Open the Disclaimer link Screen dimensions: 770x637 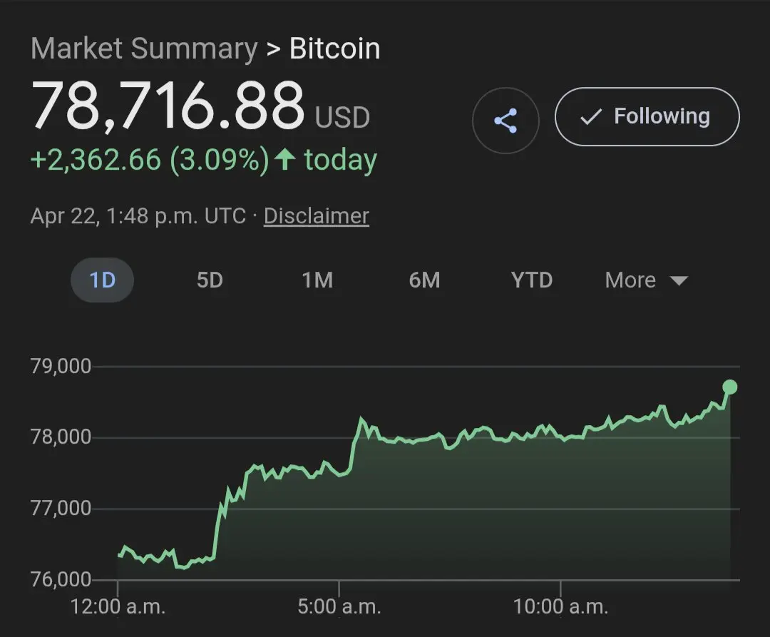[316, 216]
